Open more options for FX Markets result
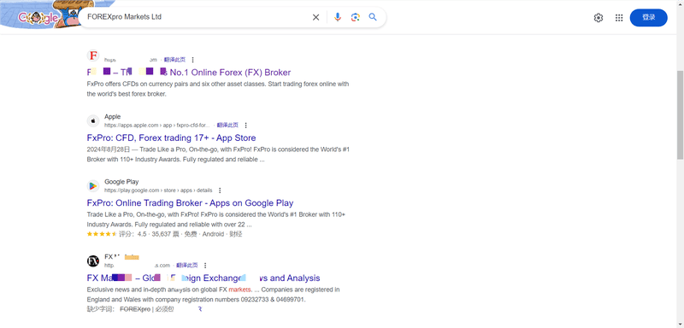The height and width of the screenshot is (328, 684). (205, 266)
